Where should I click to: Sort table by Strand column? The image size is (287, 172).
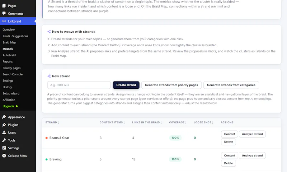(x=52, y=122)
